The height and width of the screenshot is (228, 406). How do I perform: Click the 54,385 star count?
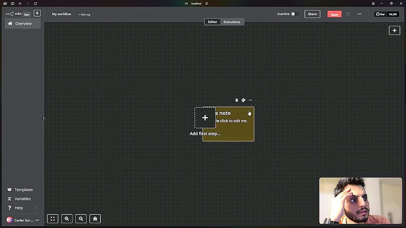[393, 14]
